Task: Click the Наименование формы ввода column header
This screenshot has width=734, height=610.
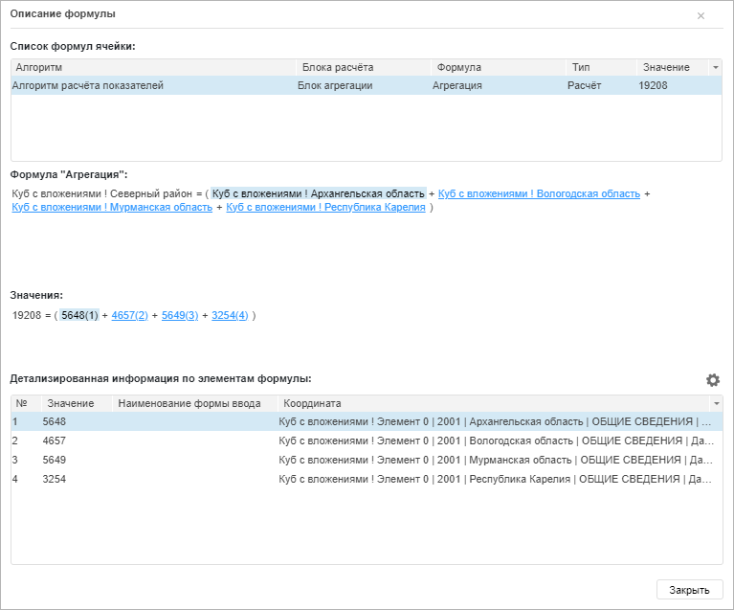Action: click(193, 403)
